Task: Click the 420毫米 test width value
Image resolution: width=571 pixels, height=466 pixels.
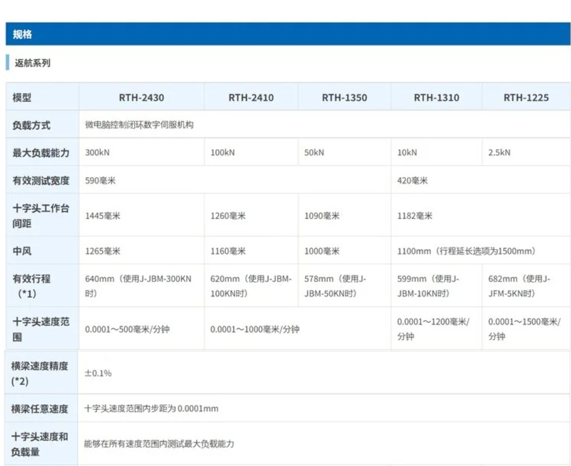Action: tap(412, 181)
